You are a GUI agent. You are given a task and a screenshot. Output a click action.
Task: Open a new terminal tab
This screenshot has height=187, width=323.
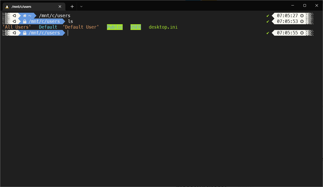click(x=72, y=7)
